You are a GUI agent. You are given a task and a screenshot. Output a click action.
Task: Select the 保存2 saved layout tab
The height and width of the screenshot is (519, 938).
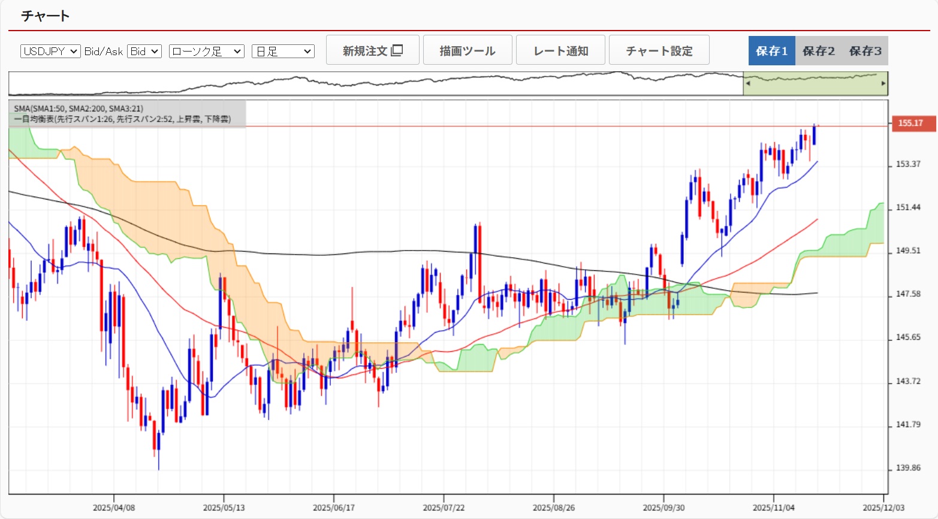pyautogui.click(x=818, y=51)
